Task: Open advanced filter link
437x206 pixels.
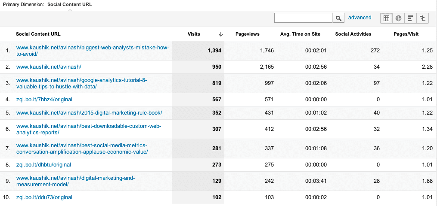Action: pyautogui.click(x=360, y=18)
